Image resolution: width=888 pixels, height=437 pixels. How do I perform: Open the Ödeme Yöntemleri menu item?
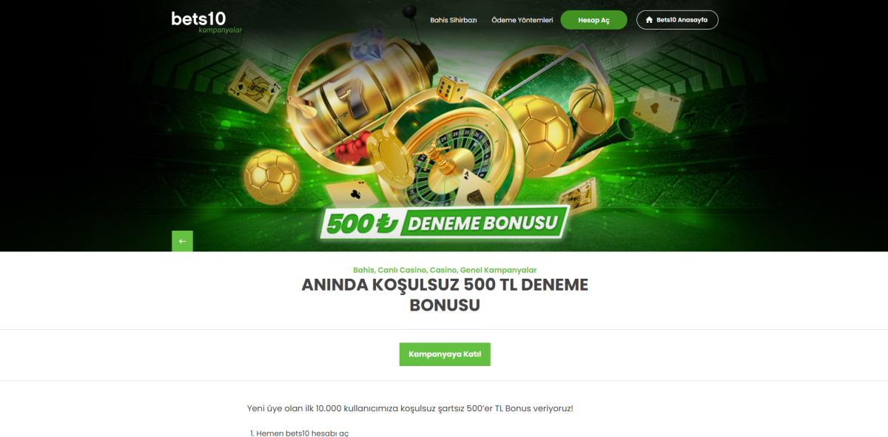[x=522, y=20]
